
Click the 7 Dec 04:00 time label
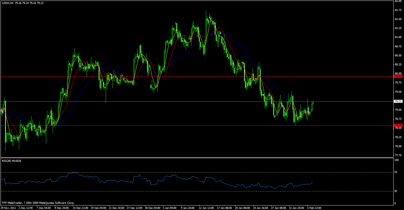pos(44,208)
